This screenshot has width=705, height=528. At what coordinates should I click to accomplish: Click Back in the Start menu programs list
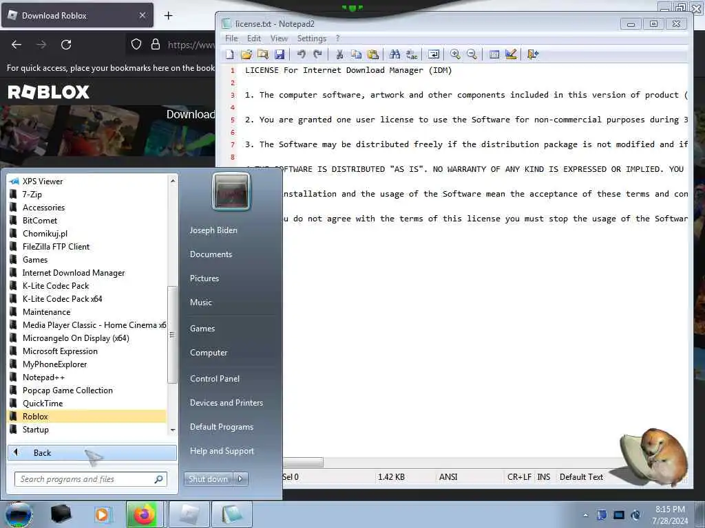pyautogui.click(x=92, y=452)
